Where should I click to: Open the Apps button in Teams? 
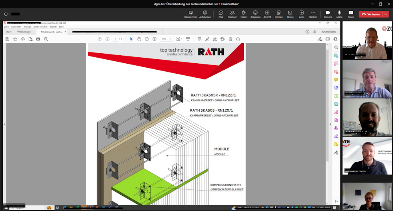point(302,14)
